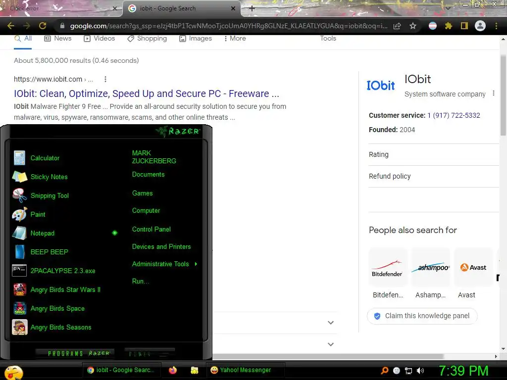Viewport: 507px width, 380px height.
Task: Open the Chrome profile avatar
Action: [480, 26]
